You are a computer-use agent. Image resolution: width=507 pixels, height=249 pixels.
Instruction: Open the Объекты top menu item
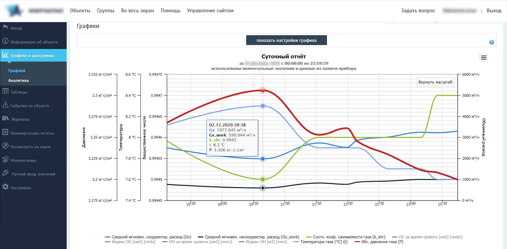click(80, 11)
